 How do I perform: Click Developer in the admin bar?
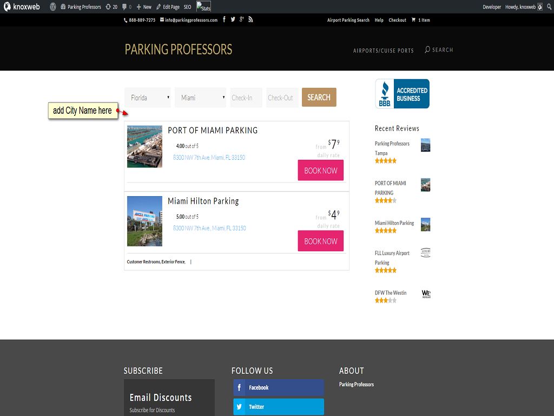[492, 6]
